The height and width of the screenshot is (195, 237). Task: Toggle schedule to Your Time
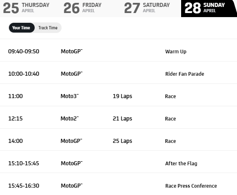[22, 28]
